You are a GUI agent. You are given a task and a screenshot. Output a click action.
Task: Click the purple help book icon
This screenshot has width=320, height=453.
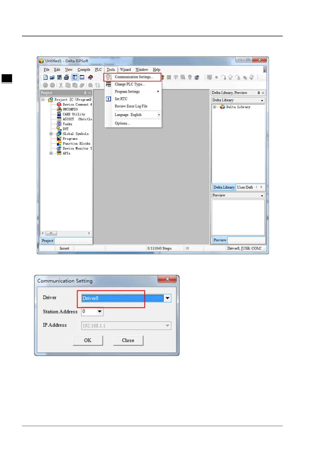(91, 77)
